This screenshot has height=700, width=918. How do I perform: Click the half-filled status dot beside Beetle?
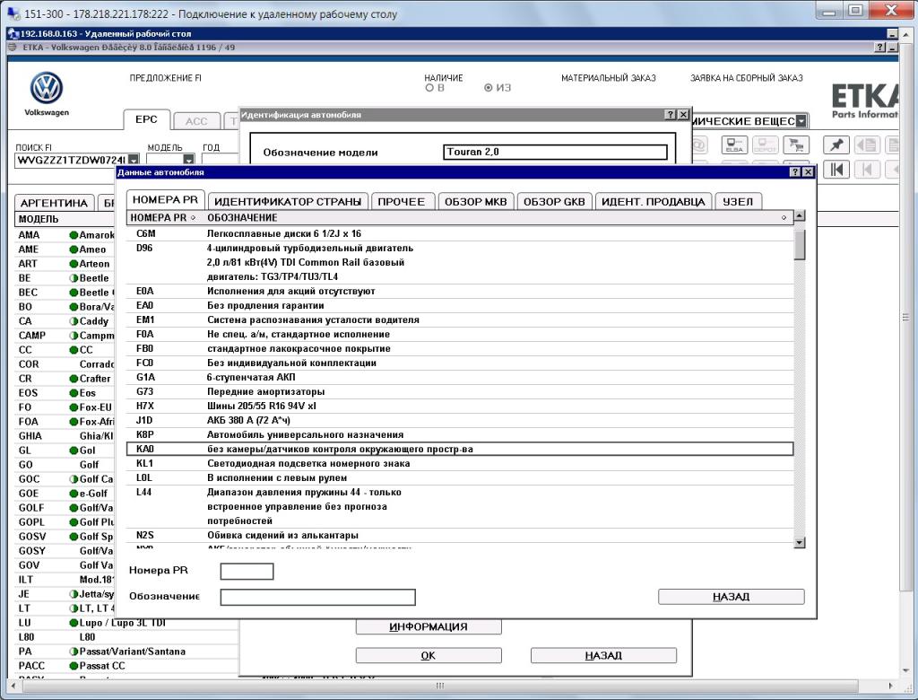coord(74,278)
